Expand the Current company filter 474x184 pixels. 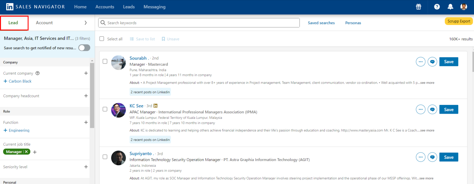point(86,73)
